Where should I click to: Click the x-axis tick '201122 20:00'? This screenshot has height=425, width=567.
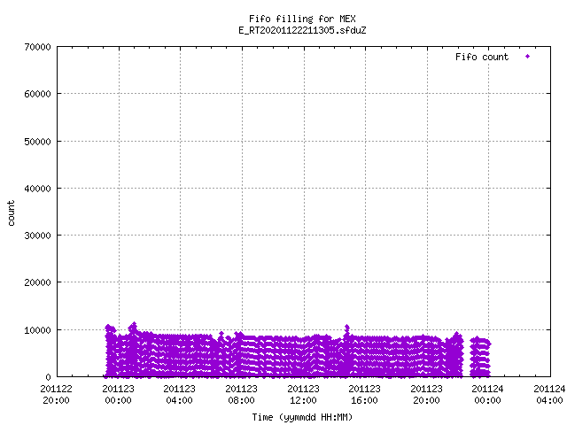56,395
